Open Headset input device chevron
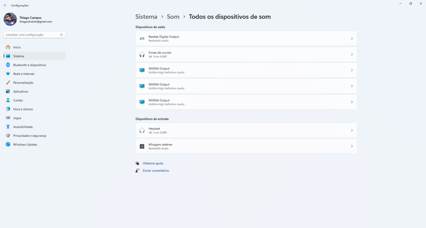This screenshot has height=228, width=426. click(x=351, y=130)
